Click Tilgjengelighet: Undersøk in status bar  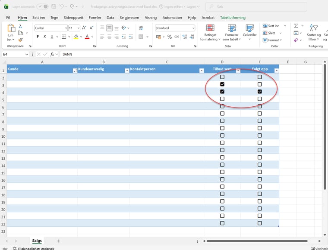tap(34, 248)
